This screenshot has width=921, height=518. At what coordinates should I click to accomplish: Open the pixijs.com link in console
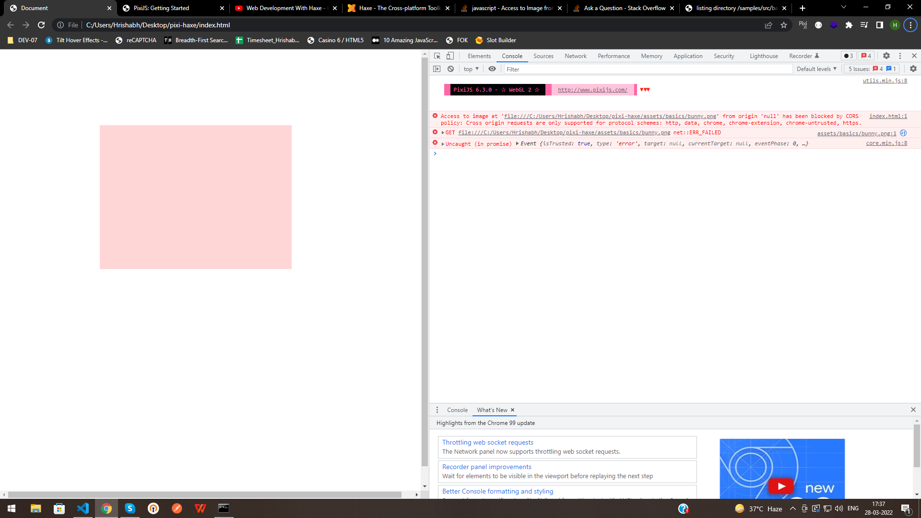(592, 90)
